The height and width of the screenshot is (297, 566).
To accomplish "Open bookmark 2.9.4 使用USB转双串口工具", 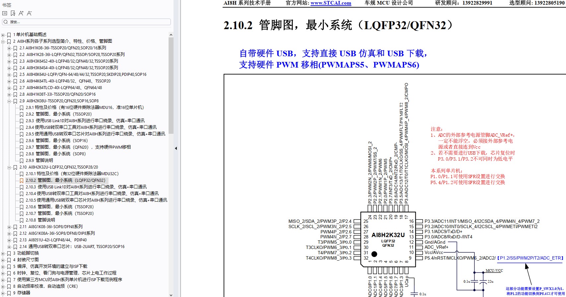I will tap(91, 127).
